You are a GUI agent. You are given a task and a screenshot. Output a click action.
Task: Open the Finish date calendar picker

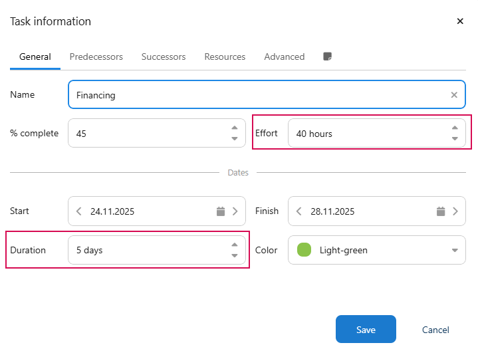tap(441, 211)
